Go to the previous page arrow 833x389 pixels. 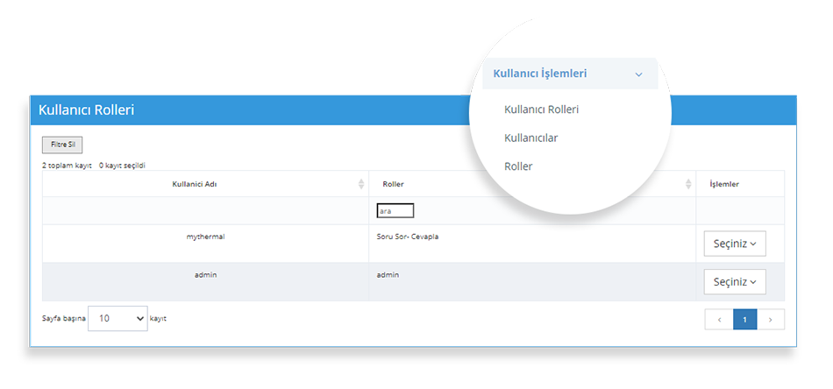(x=718, y=320)
